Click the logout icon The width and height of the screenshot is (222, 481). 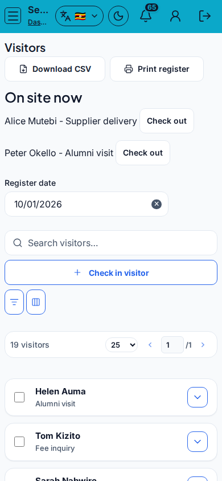pos(204,16)
